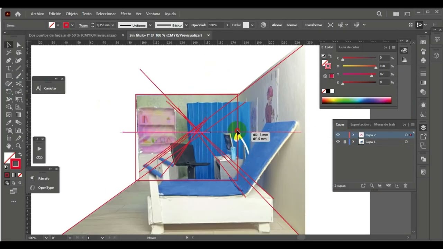Select the Eyedropper tool

tap(9, 123)
